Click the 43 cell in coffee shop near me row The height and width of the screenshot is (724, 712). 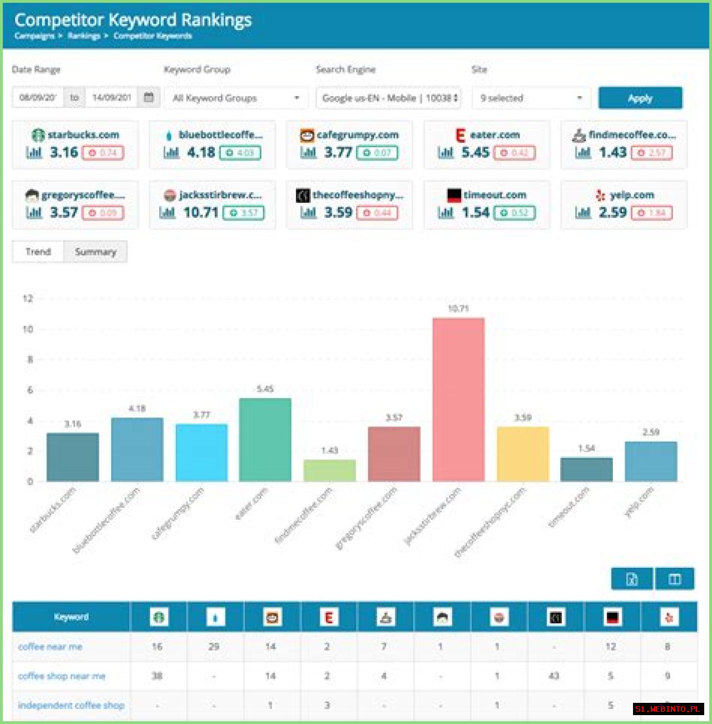(x=554, y=676)
